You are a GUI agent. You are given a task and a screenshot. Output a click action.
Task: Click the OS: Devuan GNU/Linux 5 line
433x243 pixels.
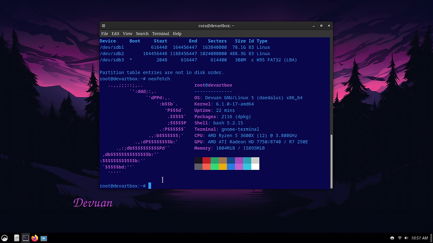(248, 98)
